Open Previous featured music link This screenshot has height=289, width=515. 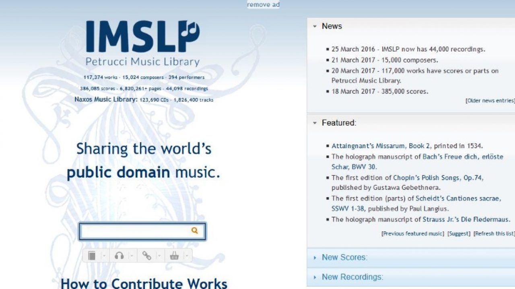413,234
